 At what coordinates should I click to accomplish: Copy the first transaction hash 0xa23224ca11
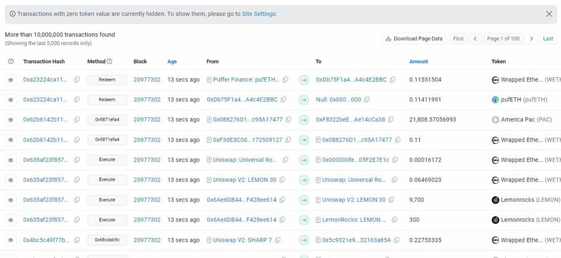tap(77, 80)
